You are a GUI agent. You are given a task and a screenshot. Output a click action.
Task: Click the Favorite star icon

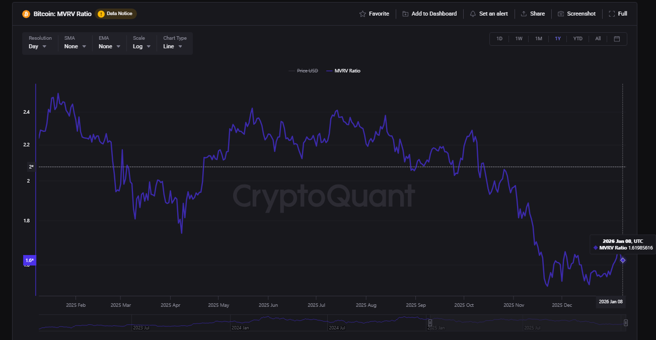click(362, 14)
